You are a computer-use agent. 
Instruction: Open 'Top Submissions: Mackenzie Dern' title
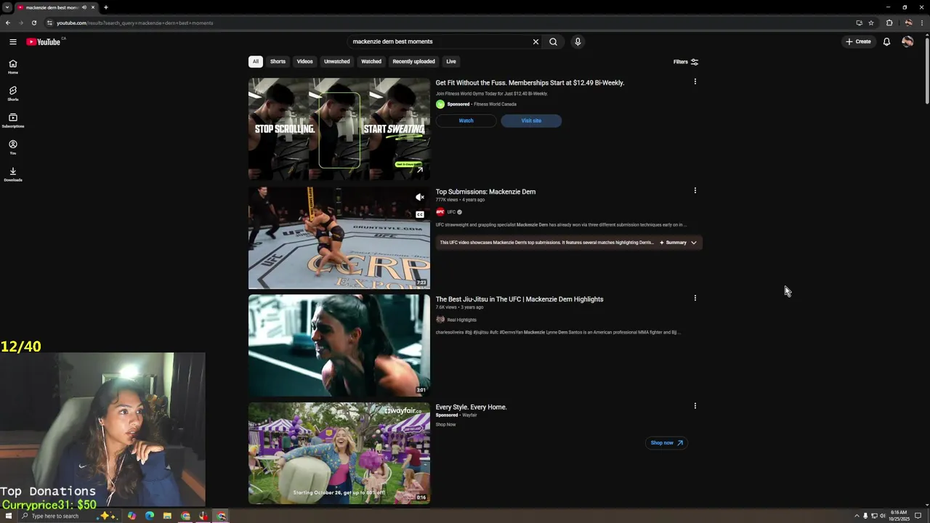485,192
